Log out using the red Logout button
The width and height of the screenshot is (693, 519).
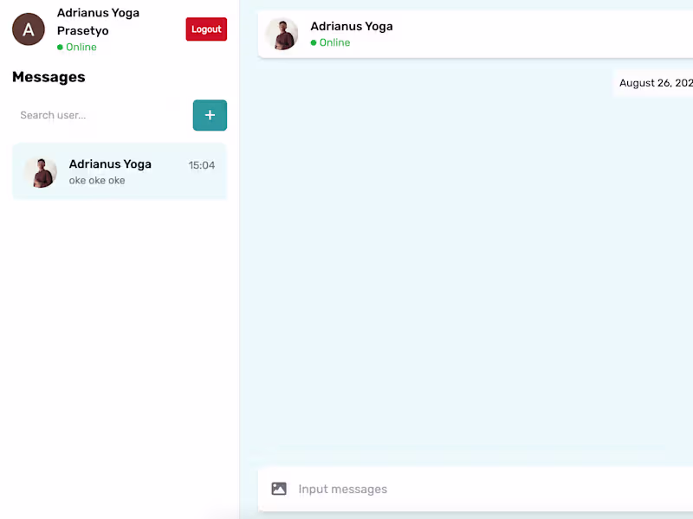tap(206, 29)
